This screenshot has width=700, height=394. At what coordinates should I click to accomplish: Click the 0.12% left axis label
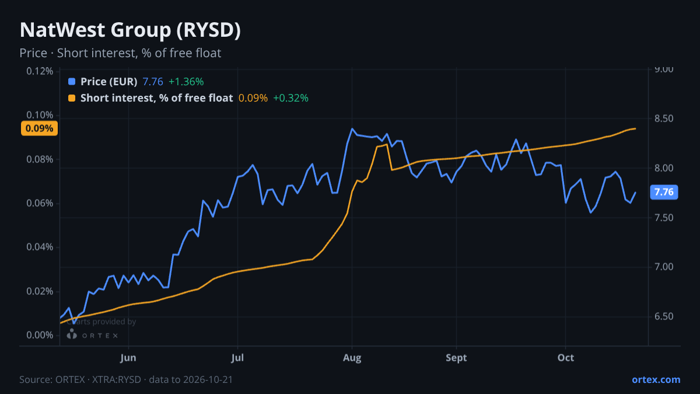tap(40, 71)
